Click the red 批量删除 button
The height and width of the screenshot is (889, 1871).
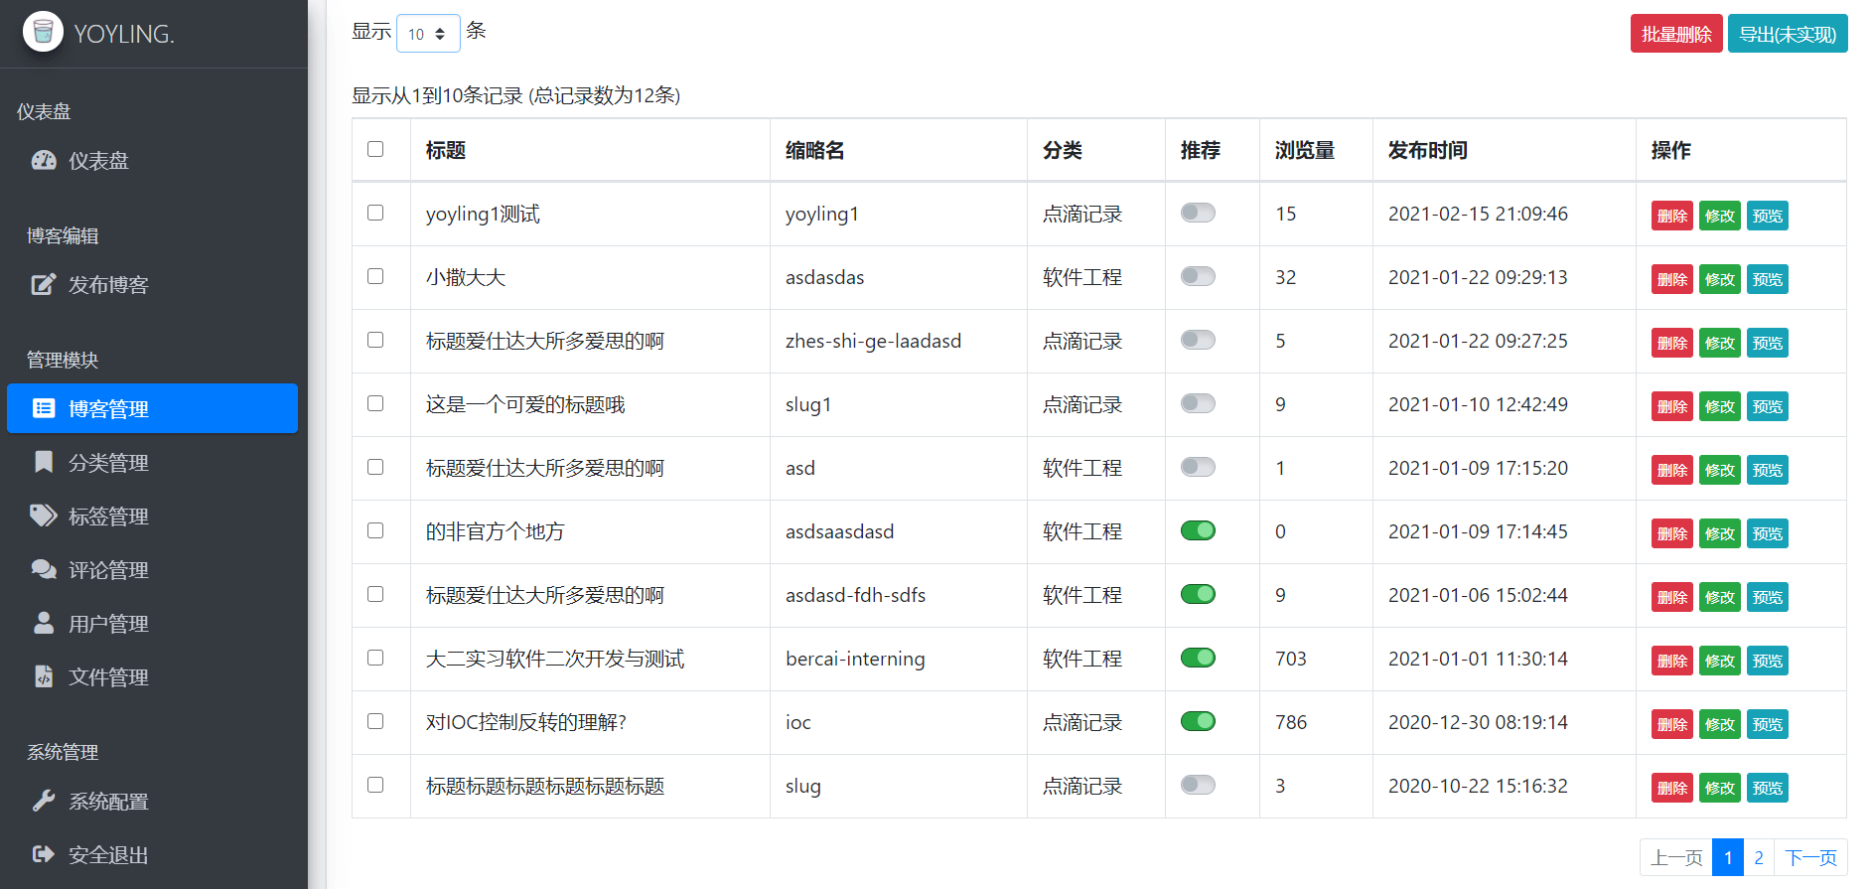click(x=1676, y=34)
